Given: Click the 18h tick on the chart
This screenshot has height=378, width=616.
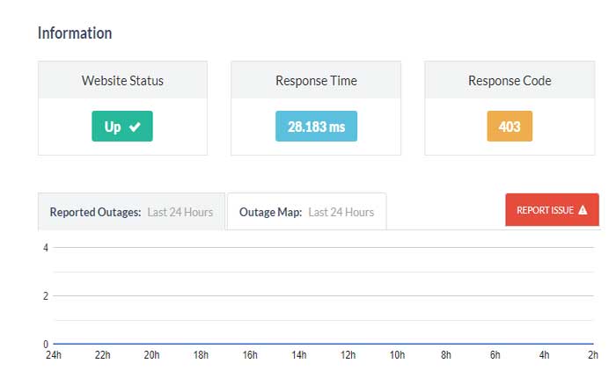Looking at the screenshot, I should coord(201,355).
